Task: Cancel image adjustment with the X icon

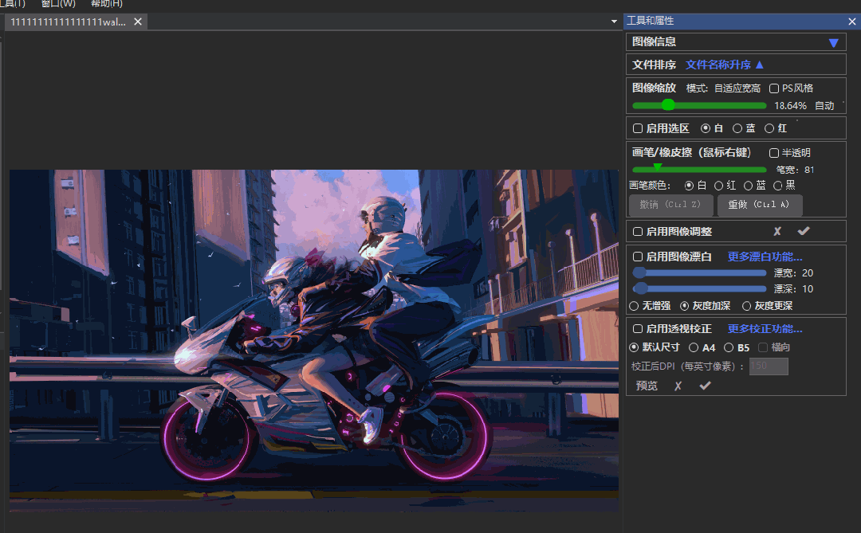Action: point(777,232)
